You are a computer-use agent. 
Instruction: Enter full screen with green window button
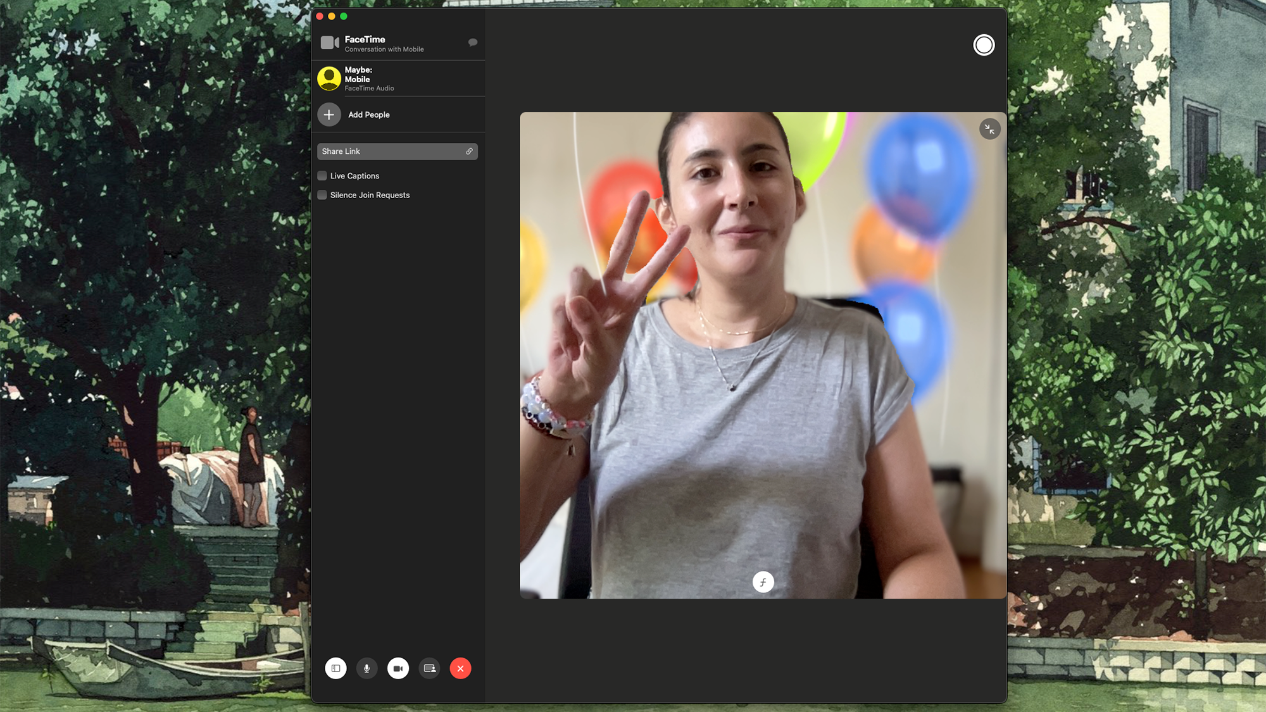tap(344, 16)
